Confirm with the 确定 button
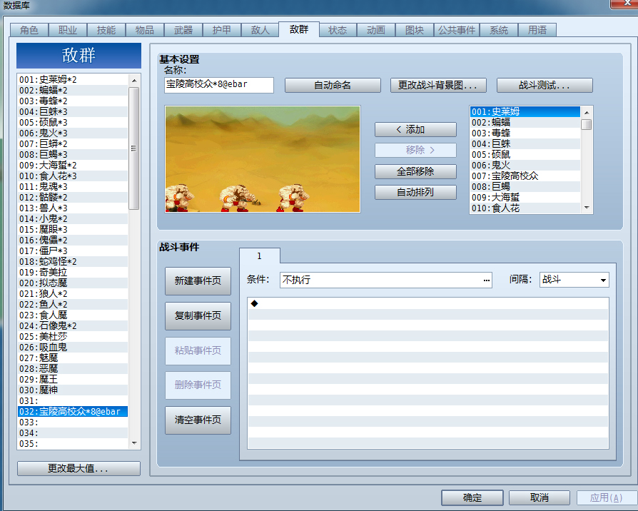 coord(472,497)
